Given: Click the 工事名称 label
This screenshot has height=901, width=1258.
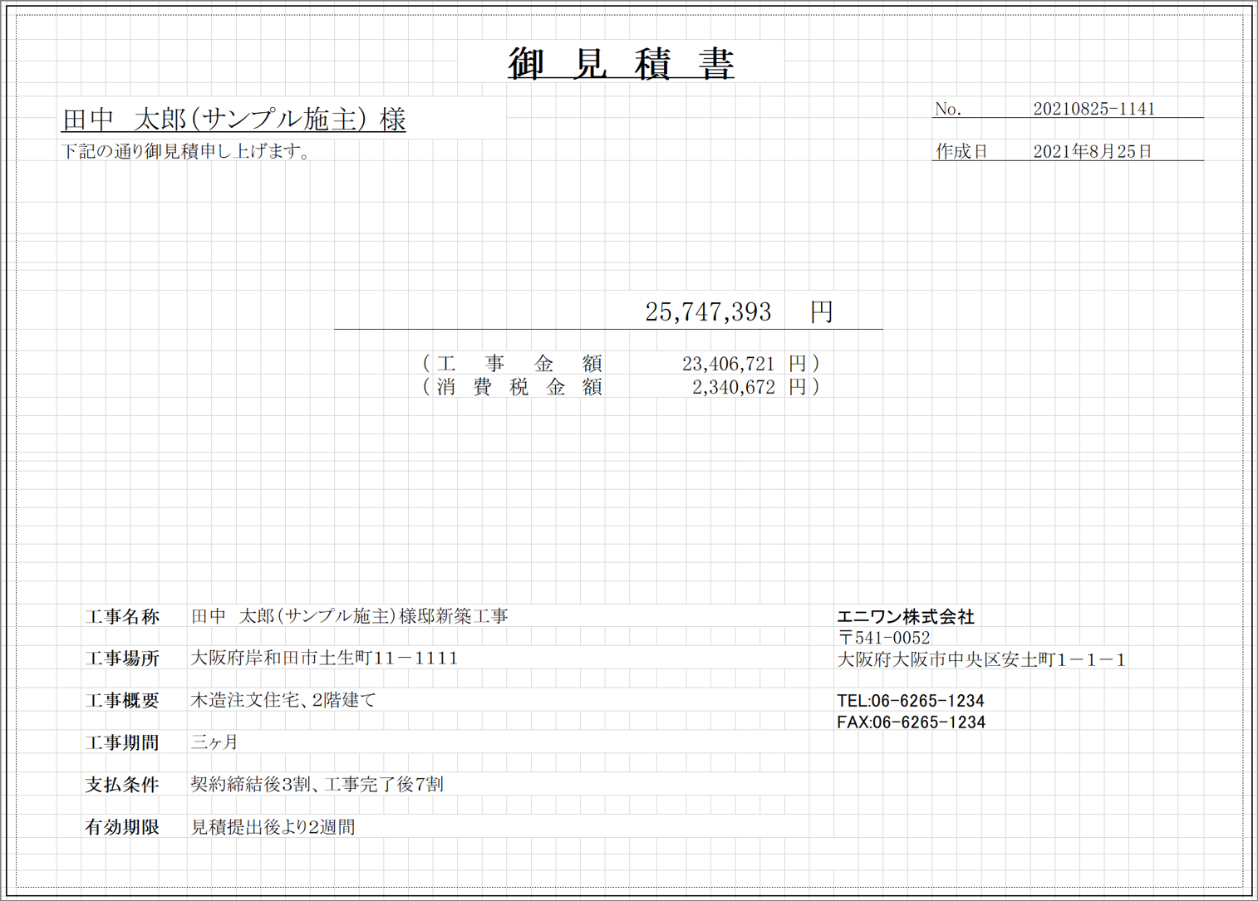Looking at the screenshot, I should click(x=125, y=616).
